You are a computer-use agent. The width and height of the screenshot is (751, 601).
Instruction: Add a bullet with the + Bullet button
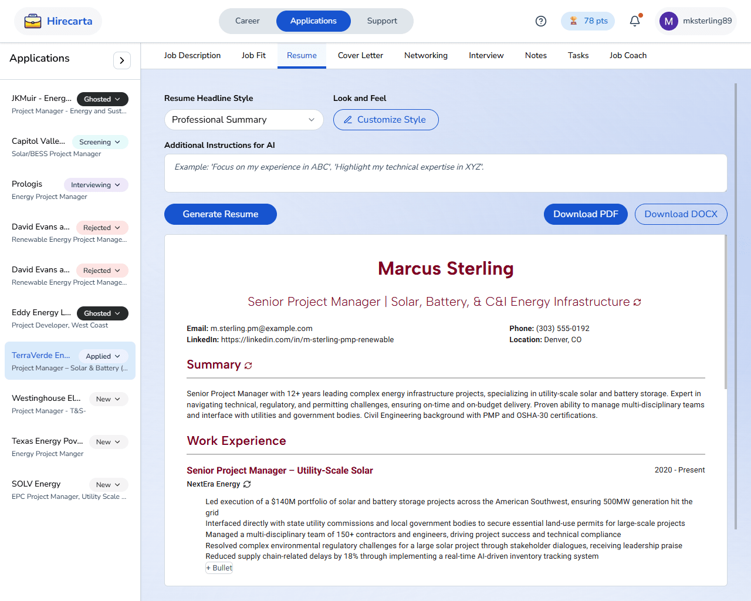coord(219,568)
